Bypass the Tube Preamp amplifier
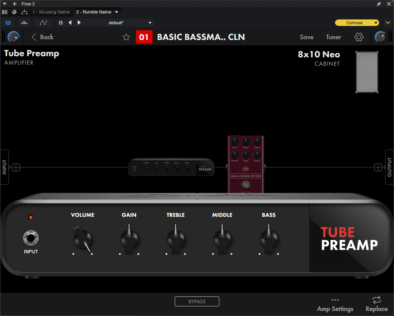 [x=197, y=301]
